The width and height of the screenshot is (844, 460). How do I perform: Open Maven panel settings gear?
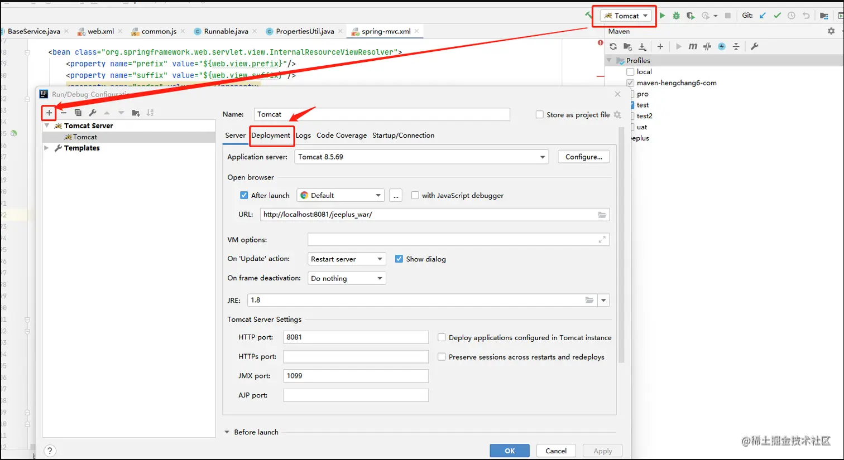[831, 31]
